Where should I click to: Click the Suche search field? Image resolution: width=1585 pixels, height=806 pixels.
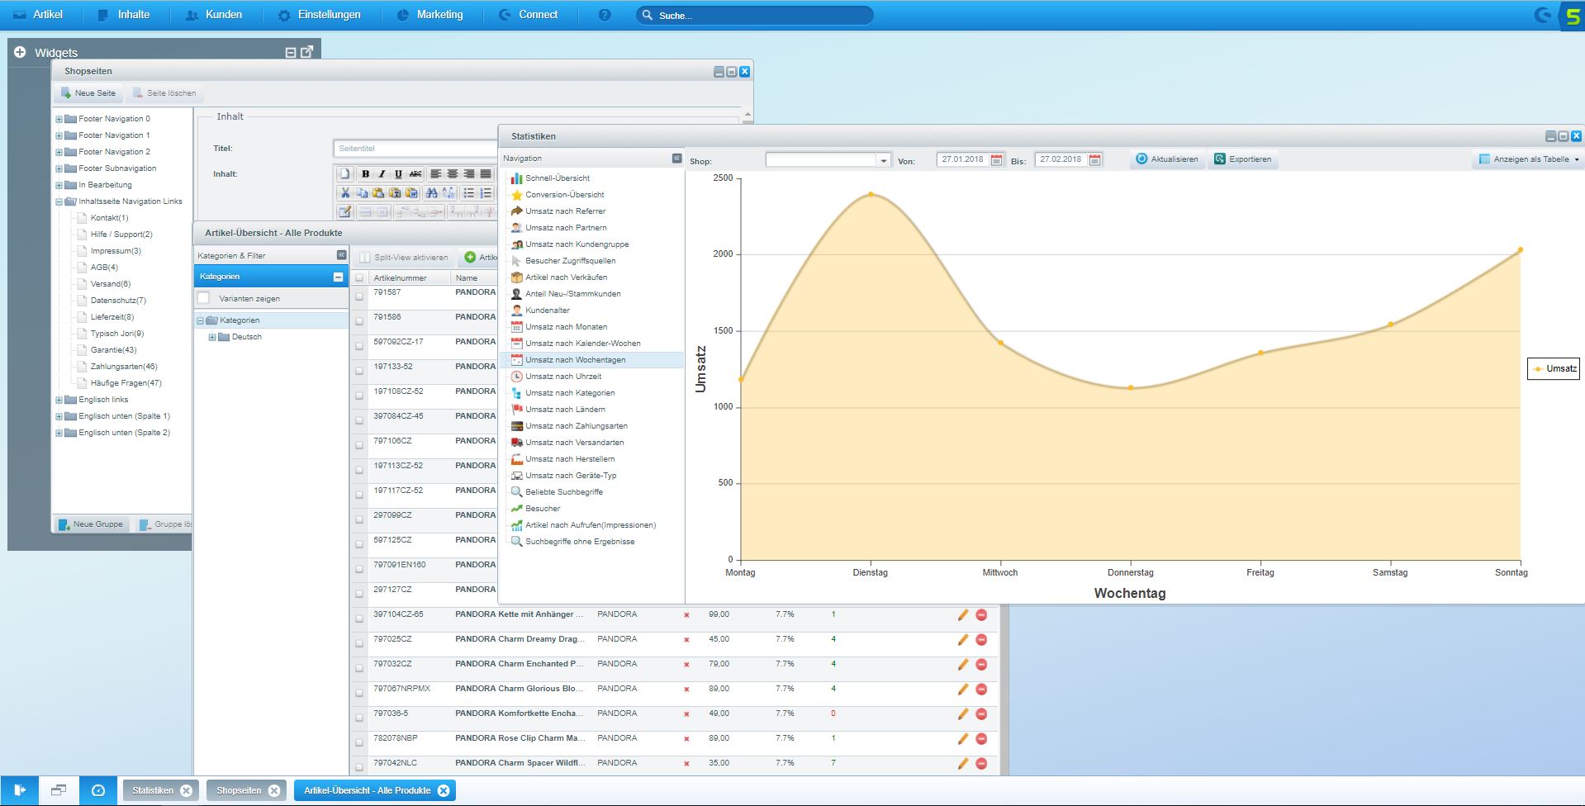755,15
